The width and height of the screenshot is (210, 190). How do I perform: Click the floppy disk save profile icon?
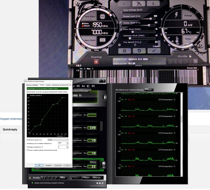point(195,61)
